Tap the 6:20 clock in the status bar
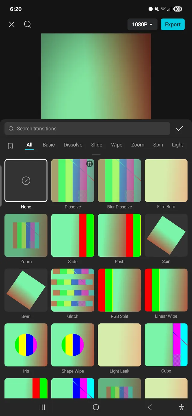The image size is (192, 416). pyautogui.click(x=16, y=9)
